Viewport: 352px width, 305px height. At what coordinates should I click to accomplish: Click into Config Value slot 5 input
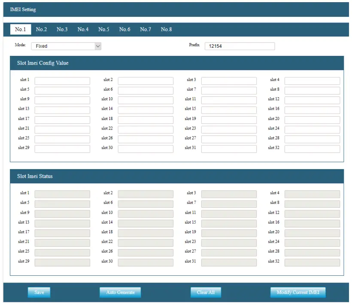click(62, 90)
